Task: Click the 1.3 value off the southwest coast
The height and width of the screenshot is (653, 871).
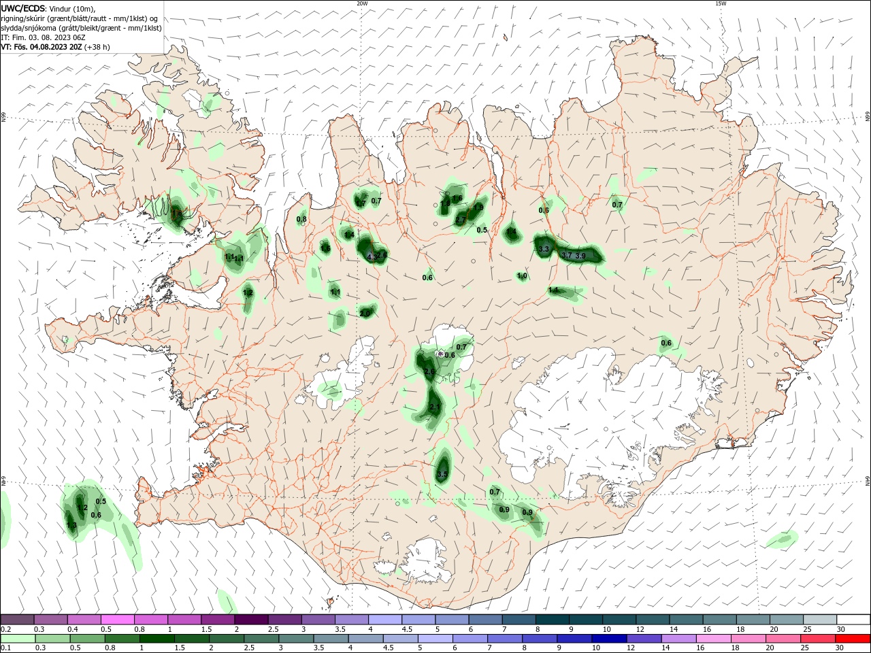Action: pyautogui.click(x=71, y=525)
